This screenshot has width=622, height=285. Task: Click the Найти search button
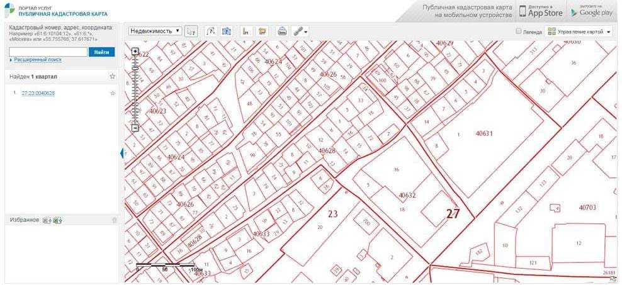(101, 52)
